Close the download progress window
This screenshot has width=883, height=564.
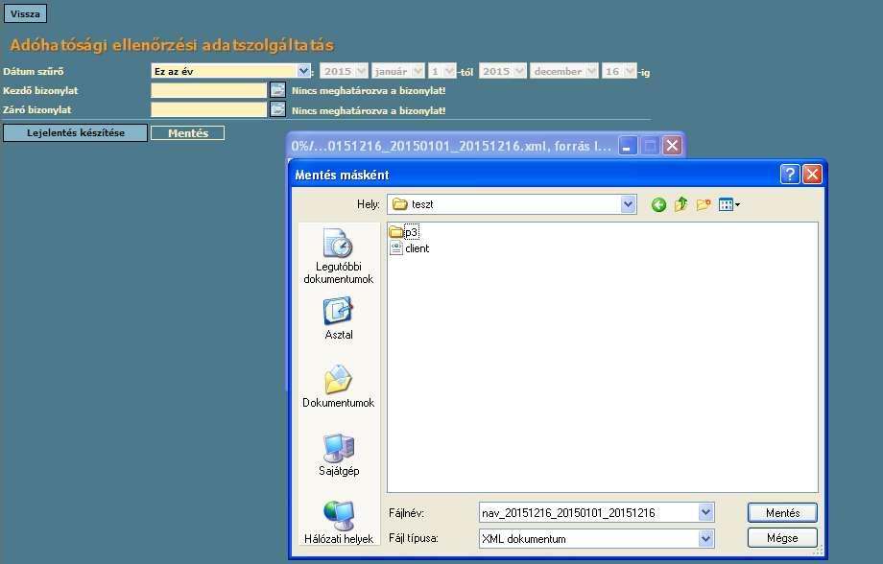(673, 147)
